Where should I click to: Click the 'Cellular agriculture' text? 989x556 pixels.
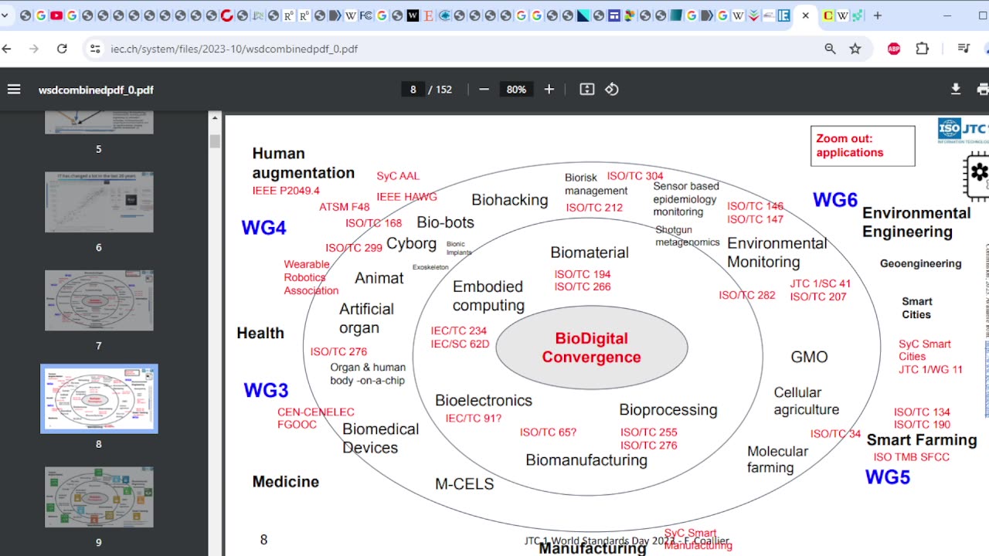(807, 402)
